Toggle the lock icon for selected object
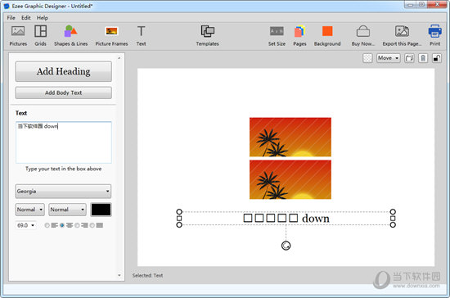This screenshot has width=450, height=298. (437, 58)
